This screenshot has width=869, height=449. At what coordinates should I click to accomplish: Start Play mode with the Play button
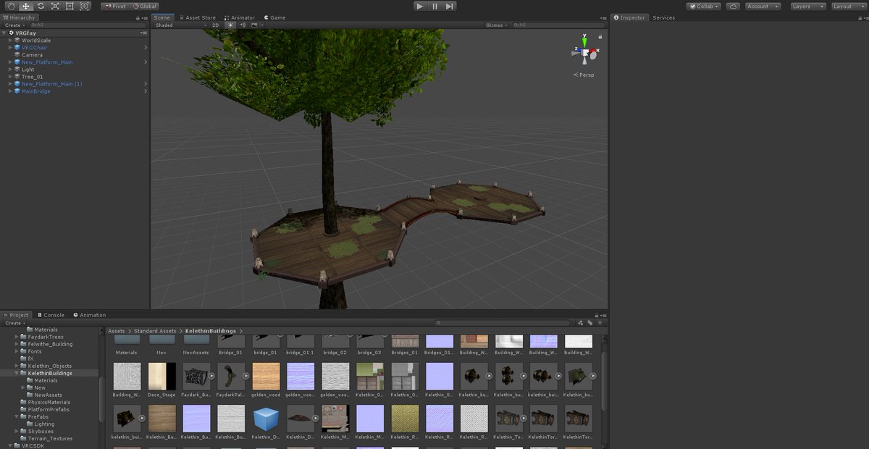click(420, 6)
